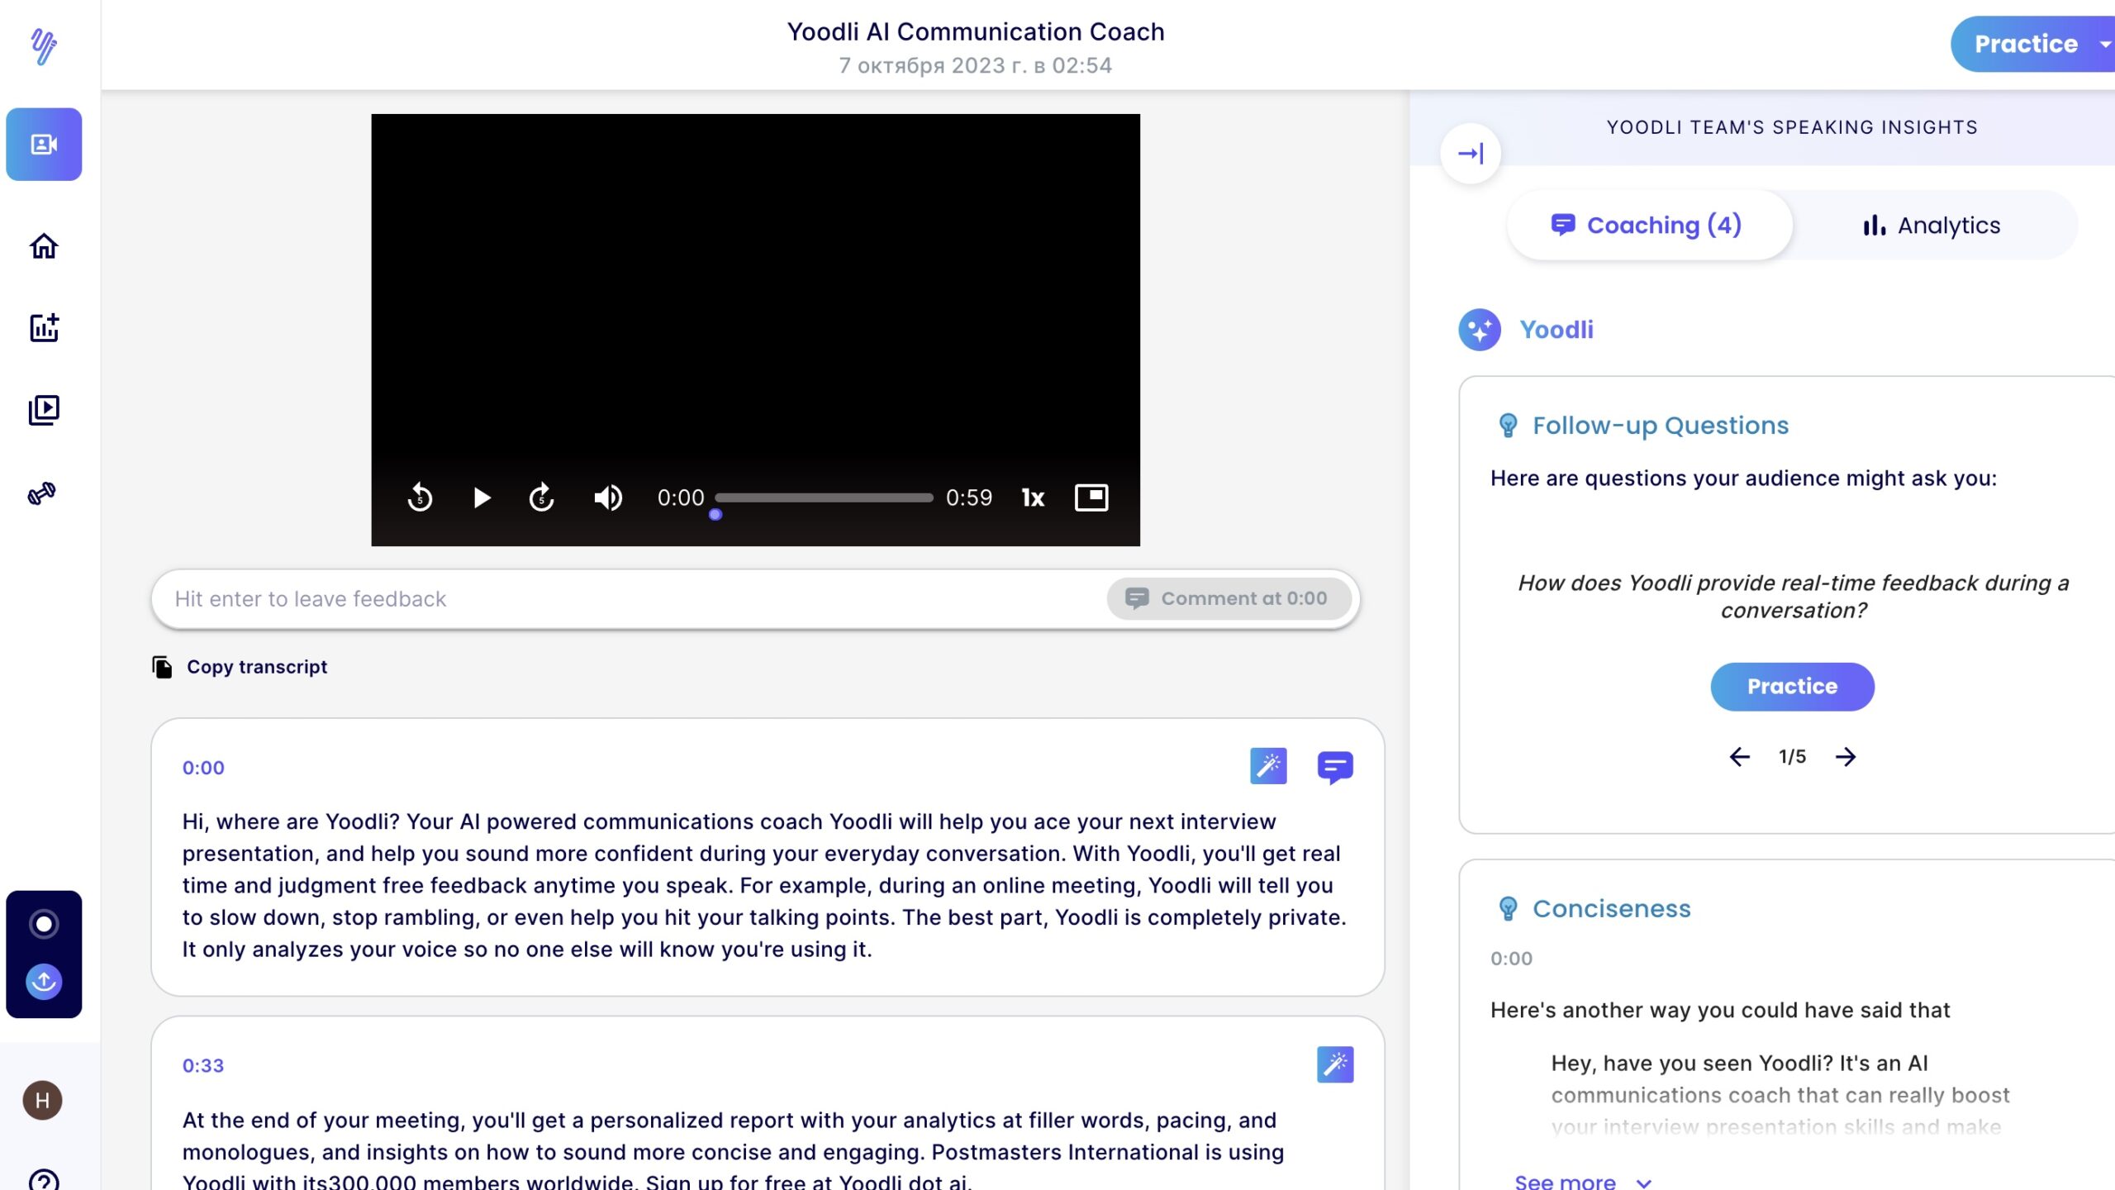Copy the transcript
This screenshot has width=2115, height=1190.
[240, 667]
